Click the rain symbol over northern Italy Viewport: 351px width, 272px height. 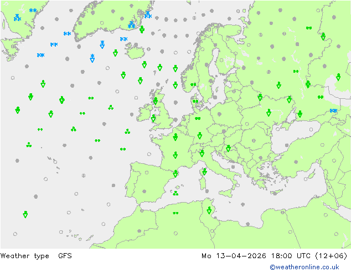(202, 153)
